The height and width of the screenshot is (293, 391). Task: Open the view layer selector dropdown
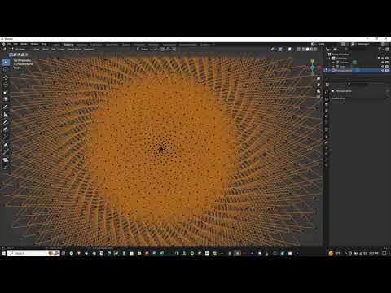pyautogui.click(x=353, y=44)
